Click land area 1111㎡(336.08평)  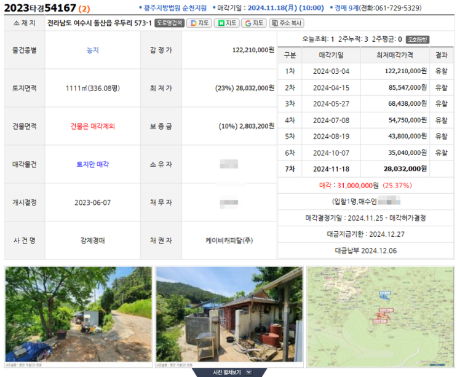(93, 89)
